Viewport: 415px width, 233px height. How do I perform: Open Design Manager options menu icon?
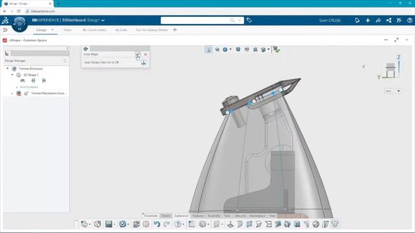65,61
